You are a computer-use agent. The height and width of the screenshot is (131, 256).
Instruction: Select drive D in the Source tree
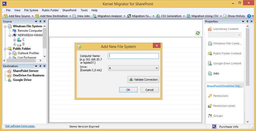pos(23,44)
